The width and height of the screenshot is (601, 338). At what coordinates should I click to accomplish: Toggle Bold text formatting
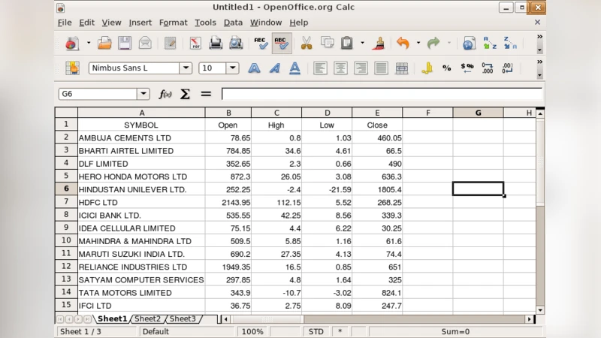point(254,68)
